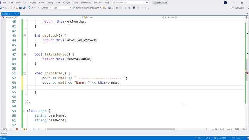The height and width of the screenshot is (140, 249).
Task: Click the unpushed commits status indicator
Action: (198, 138)
